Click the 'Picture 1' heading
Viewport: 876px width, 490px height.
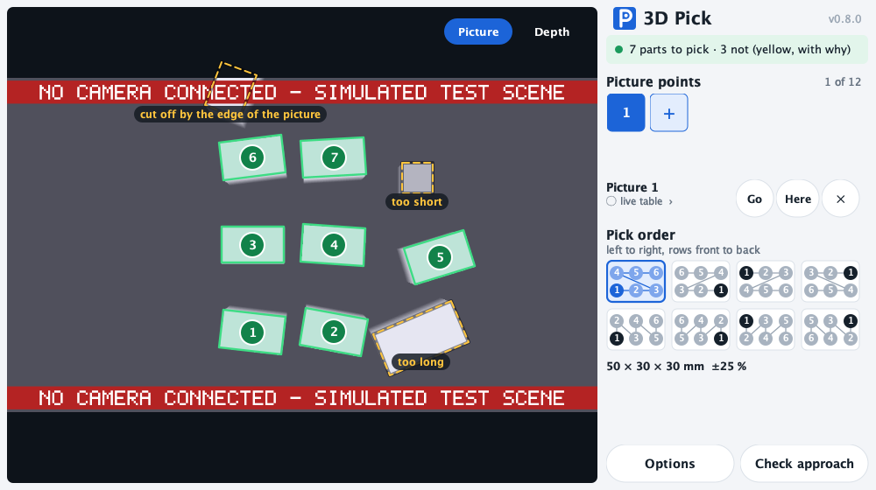[632, 187]
